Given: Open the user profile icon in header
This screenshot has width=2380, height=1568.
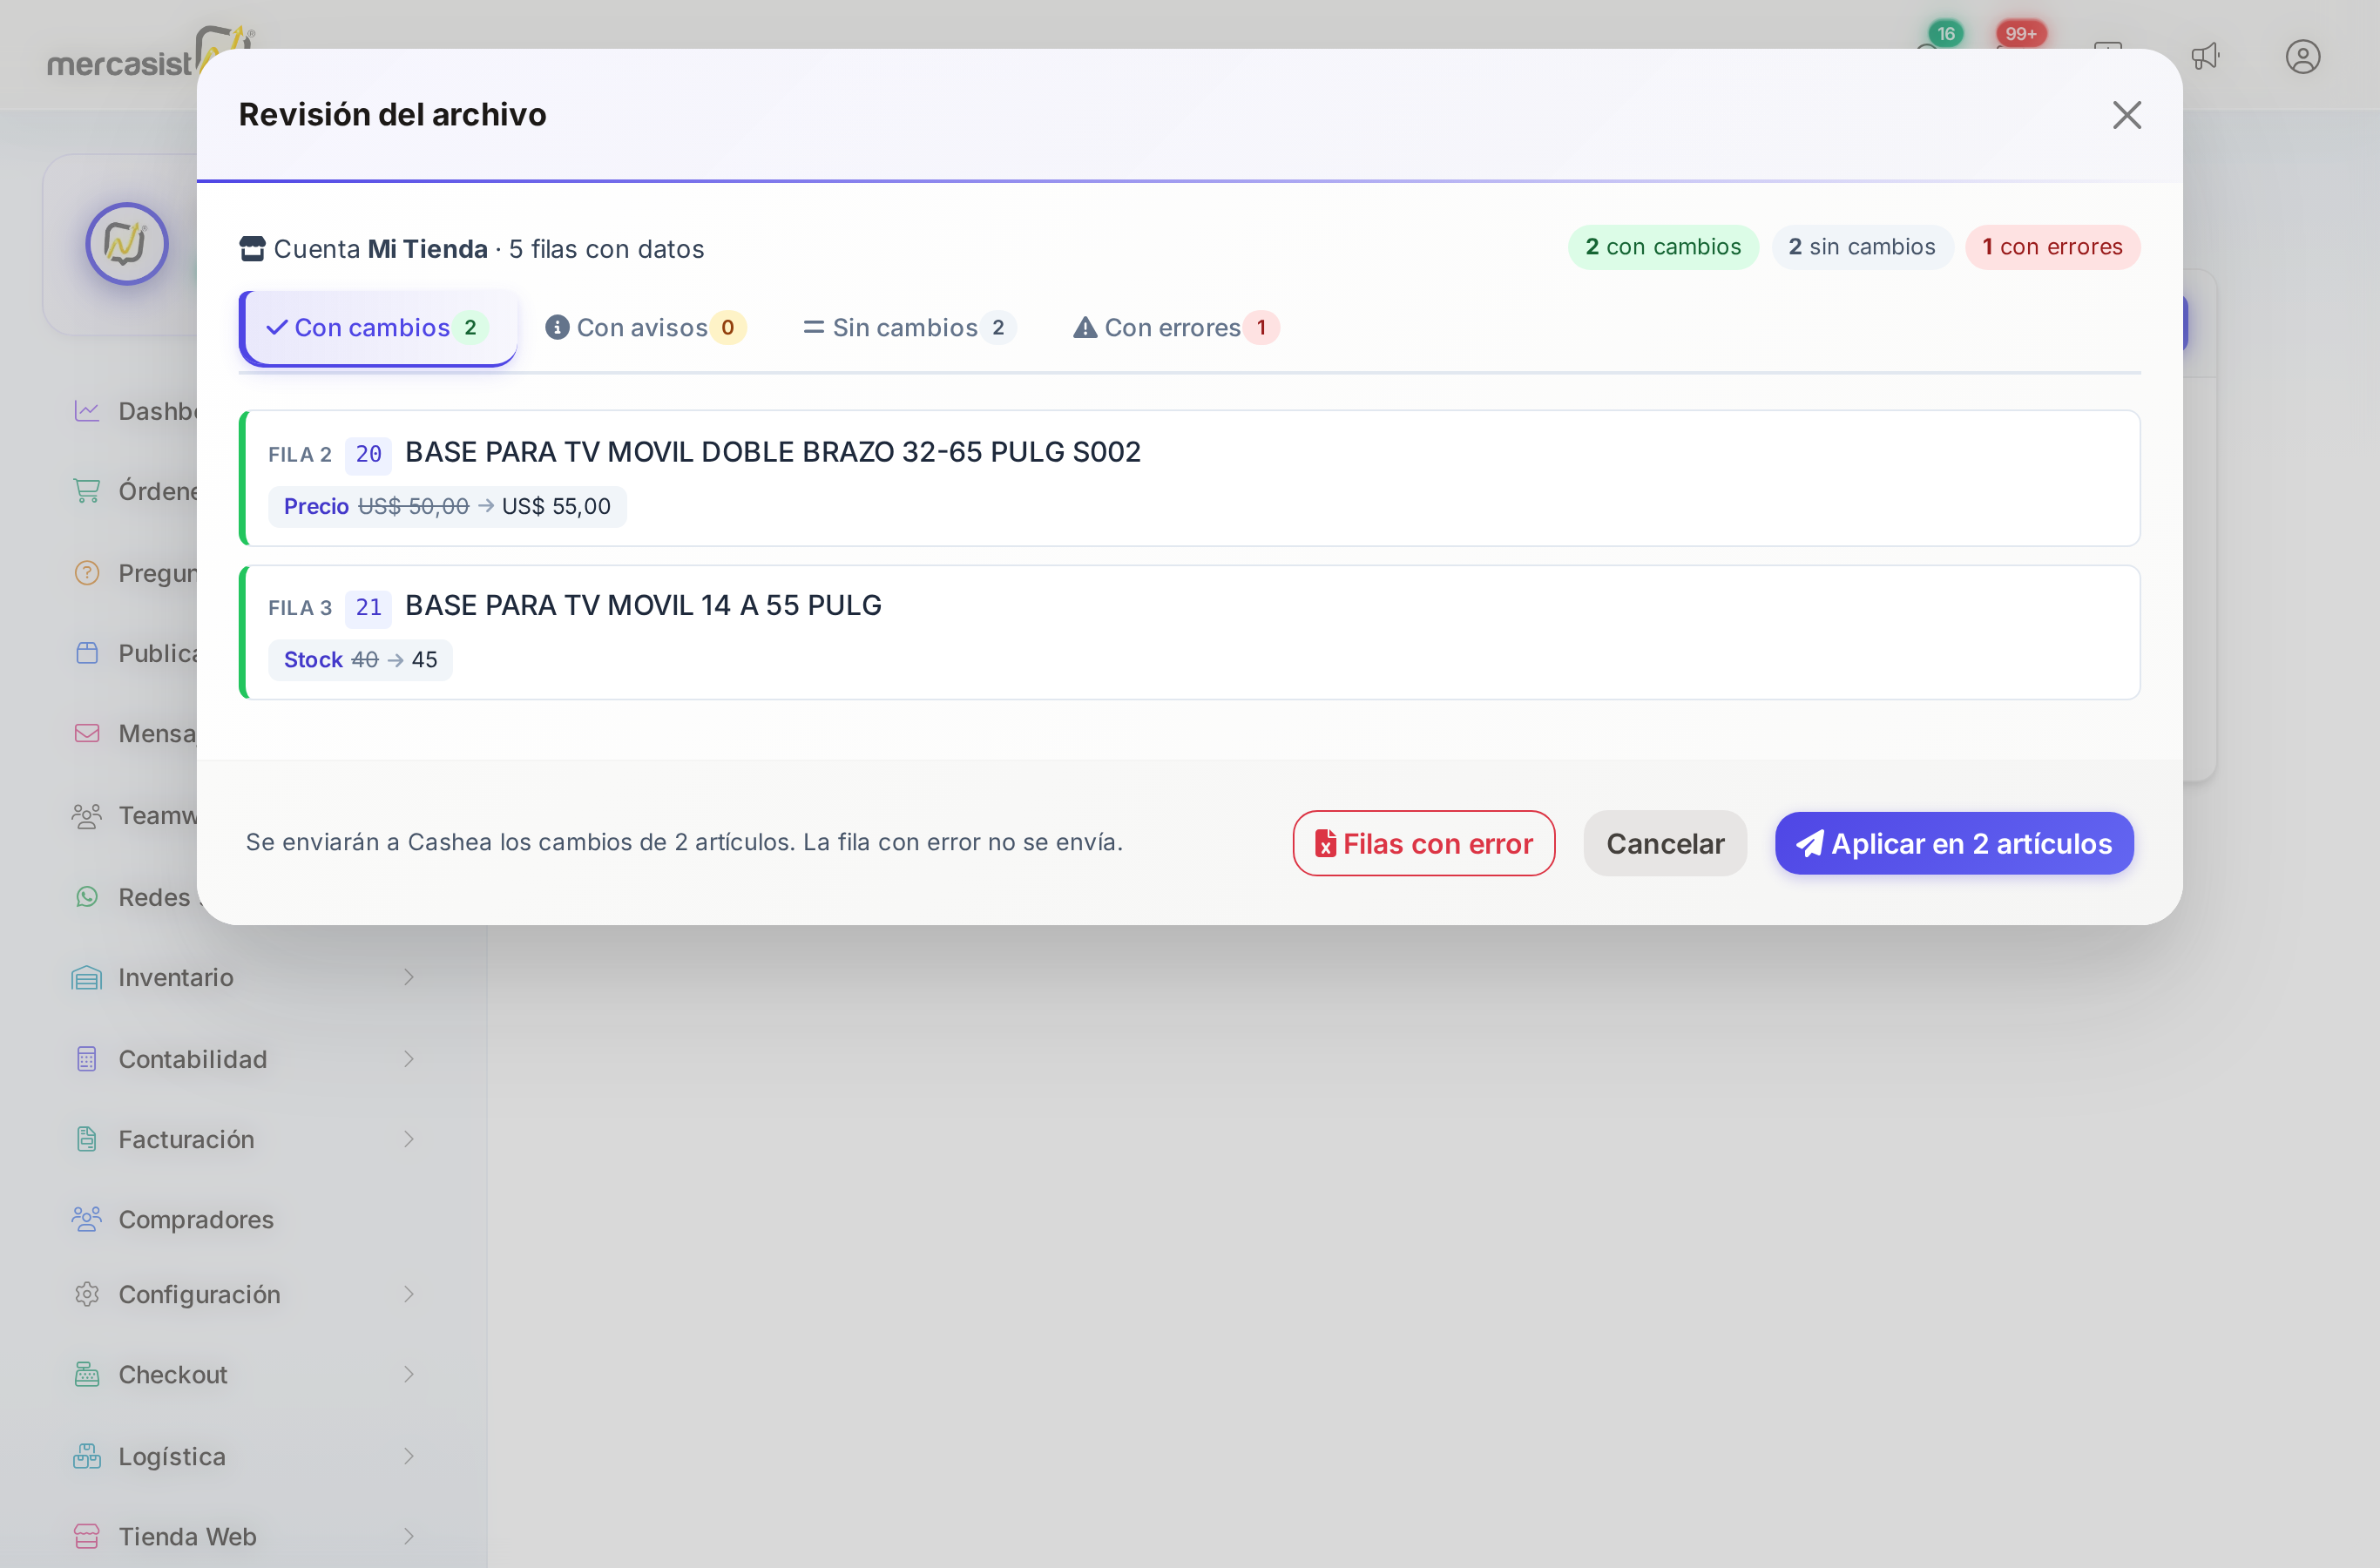Looking at the screenshot, I should coord(2303,56).
